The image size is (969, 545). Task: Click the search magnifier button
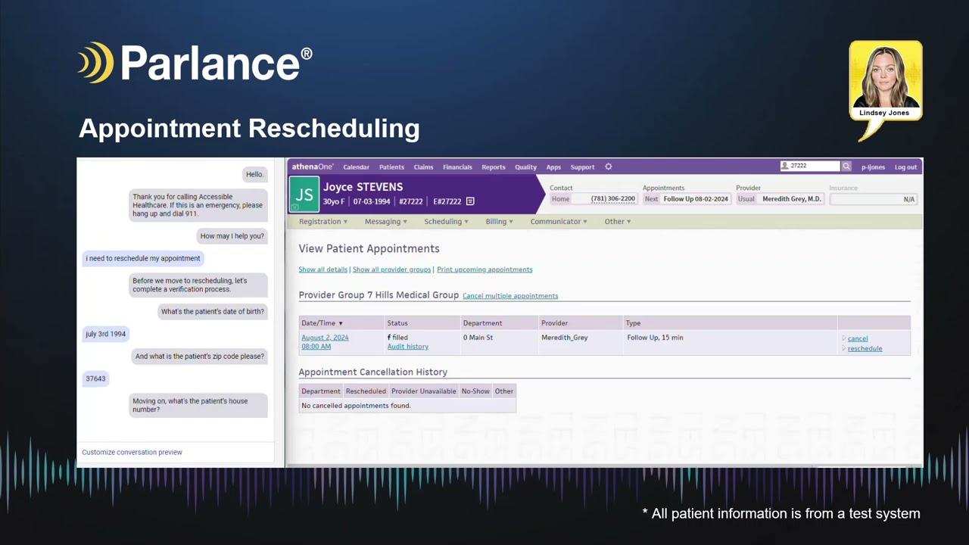846,166
